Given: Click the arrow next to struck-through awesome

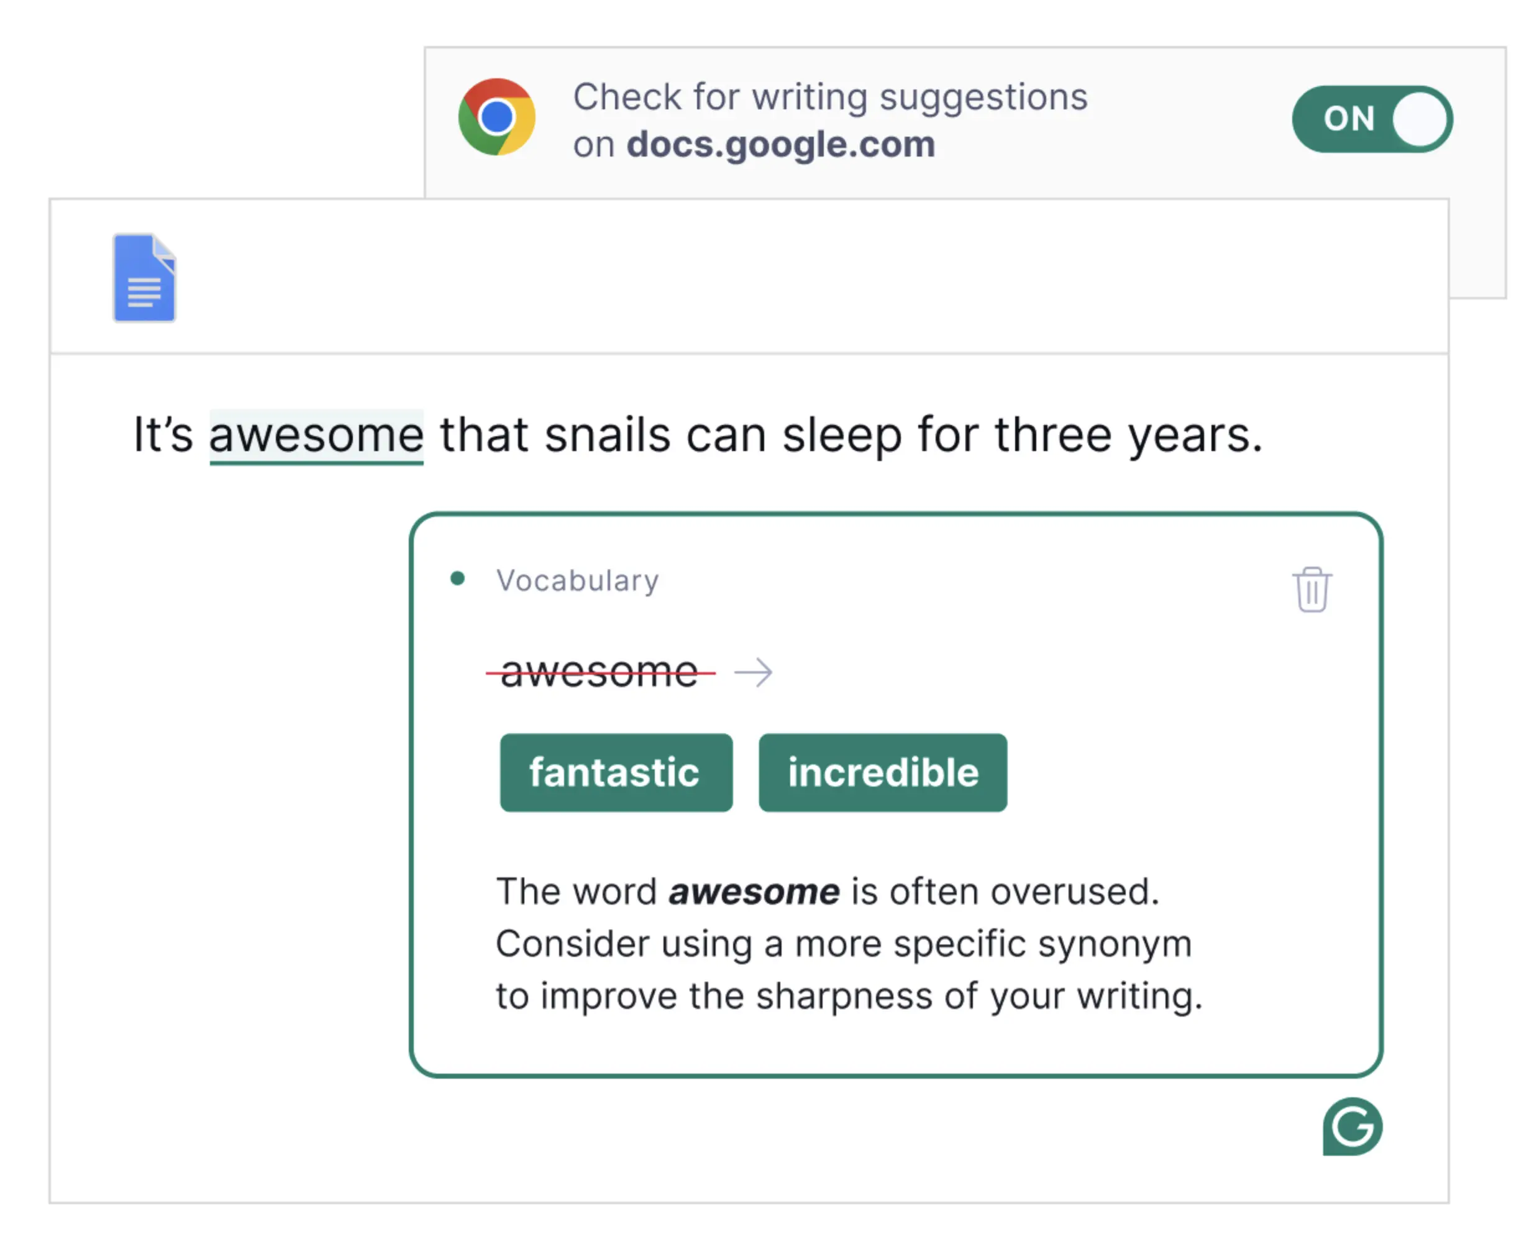Looking at the screenshot, I should (x=753, y=672).
